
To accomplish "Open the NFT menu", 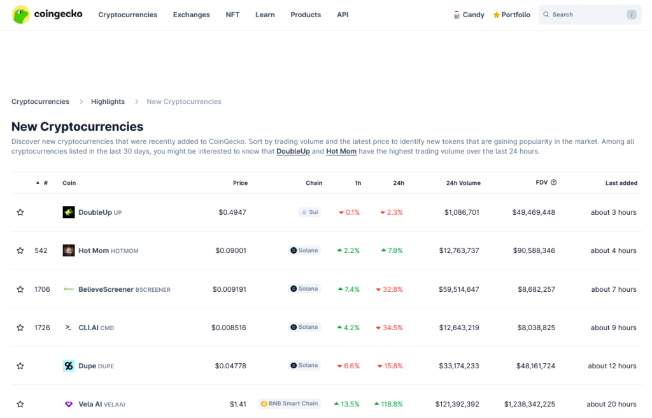I will (232, 15).
